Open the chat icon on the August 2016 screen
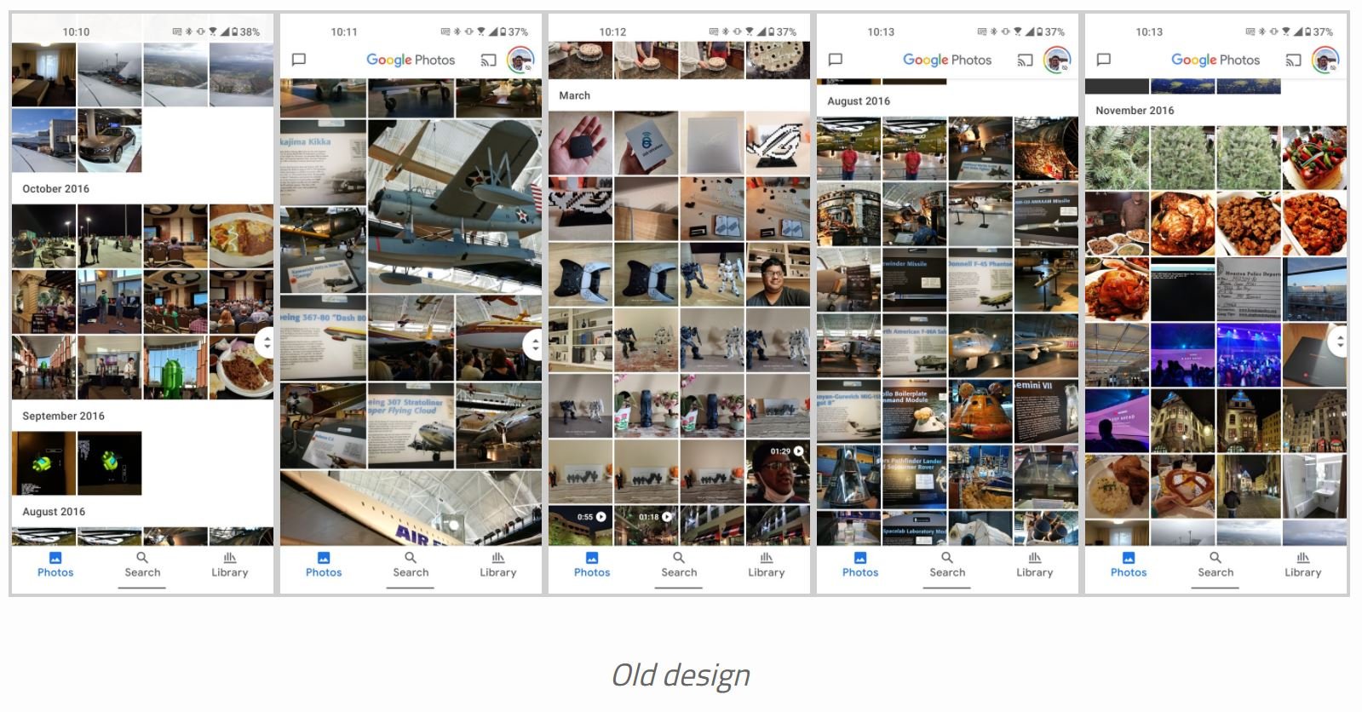1362x712 pixels. pos(836,60)
